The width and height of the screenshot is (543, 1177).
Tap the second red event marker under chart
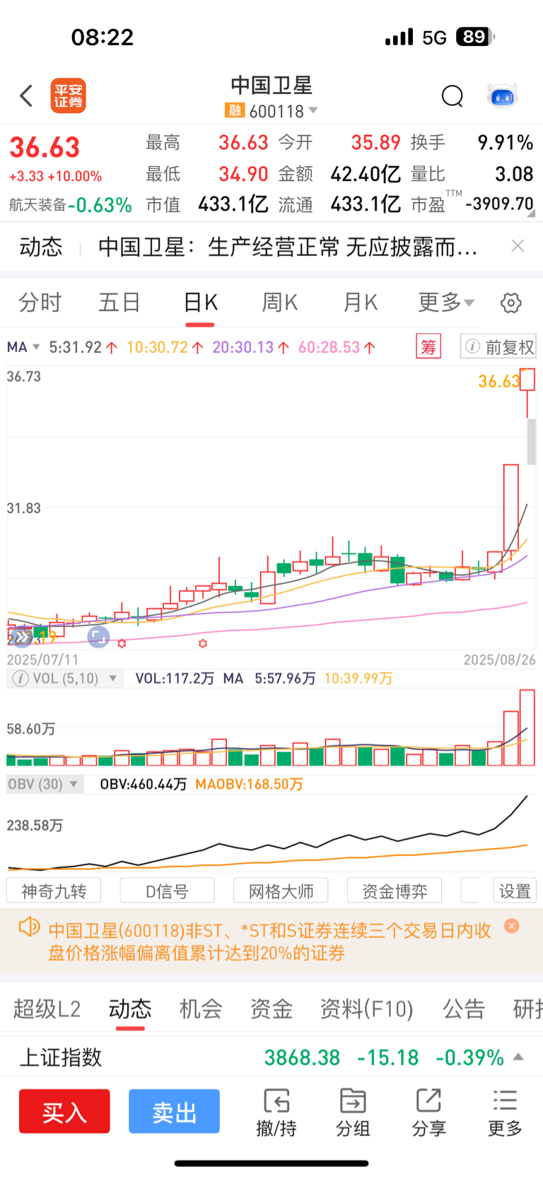coord(203,643)
